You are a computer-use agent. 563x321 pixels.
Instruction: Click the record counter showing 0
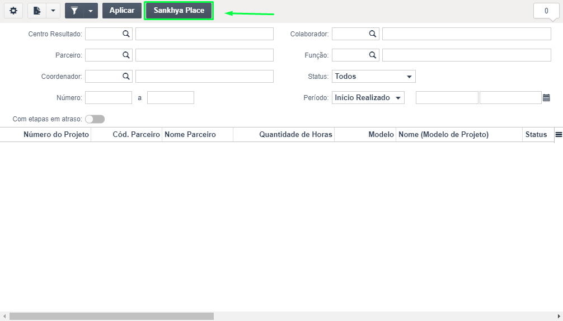coord(546,11)
